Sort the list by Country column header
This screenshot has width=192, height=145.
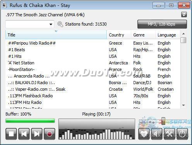119,35
